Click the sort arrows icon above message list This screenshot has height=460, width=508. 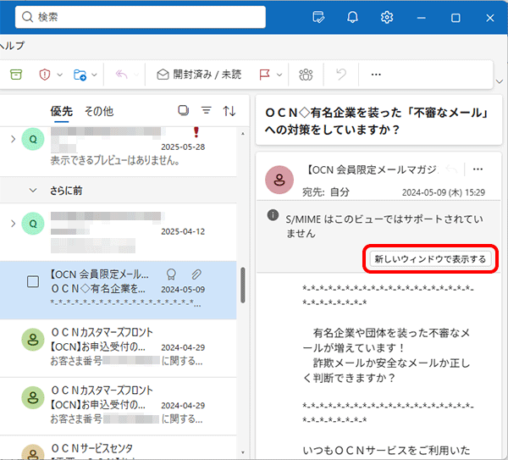229,111
